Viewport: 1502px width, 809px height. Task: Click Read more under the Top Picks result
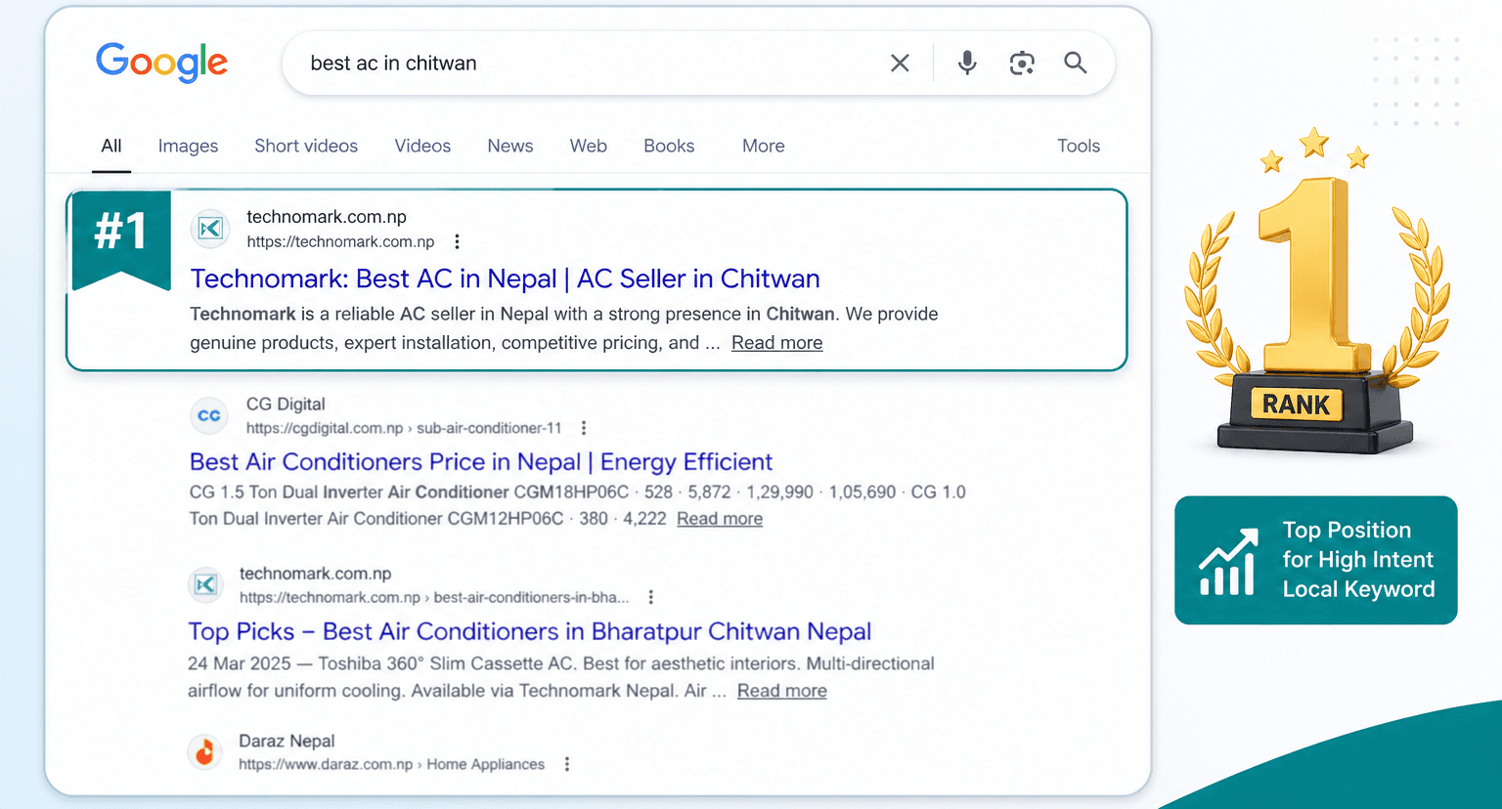click(x=782, y=691)
